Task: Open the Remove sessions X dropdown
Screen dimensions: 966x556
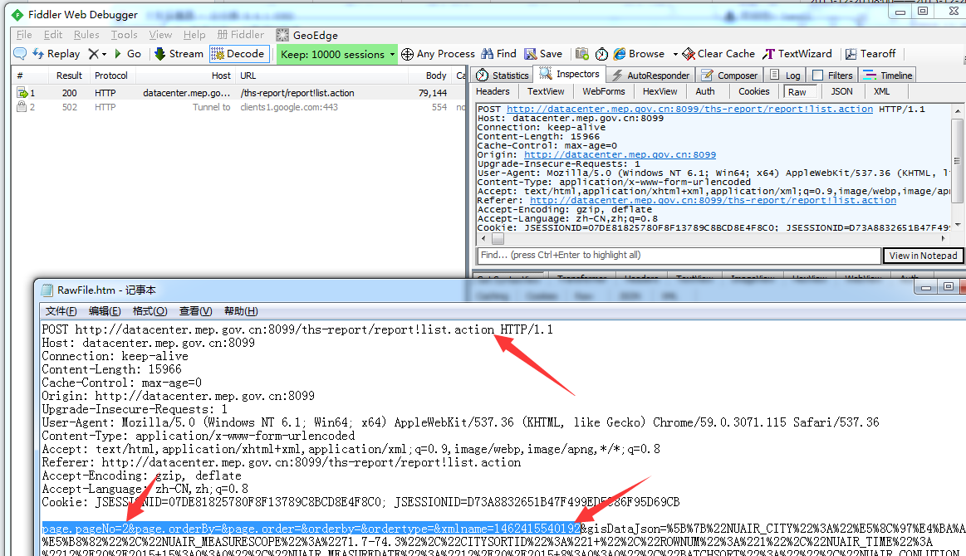Action: click(x=96, y=54)
